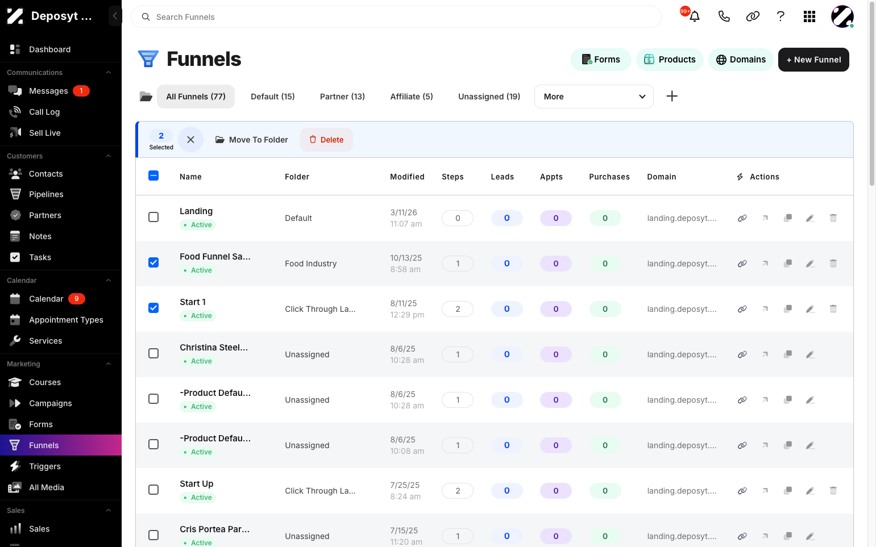
Task: Delete the Start Up funnel
Action: [833, 491]
